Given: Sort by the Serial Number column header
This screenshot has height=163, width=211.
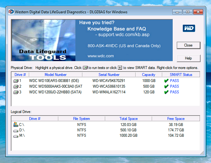Looking at the screenshot, I should (109, 75).
